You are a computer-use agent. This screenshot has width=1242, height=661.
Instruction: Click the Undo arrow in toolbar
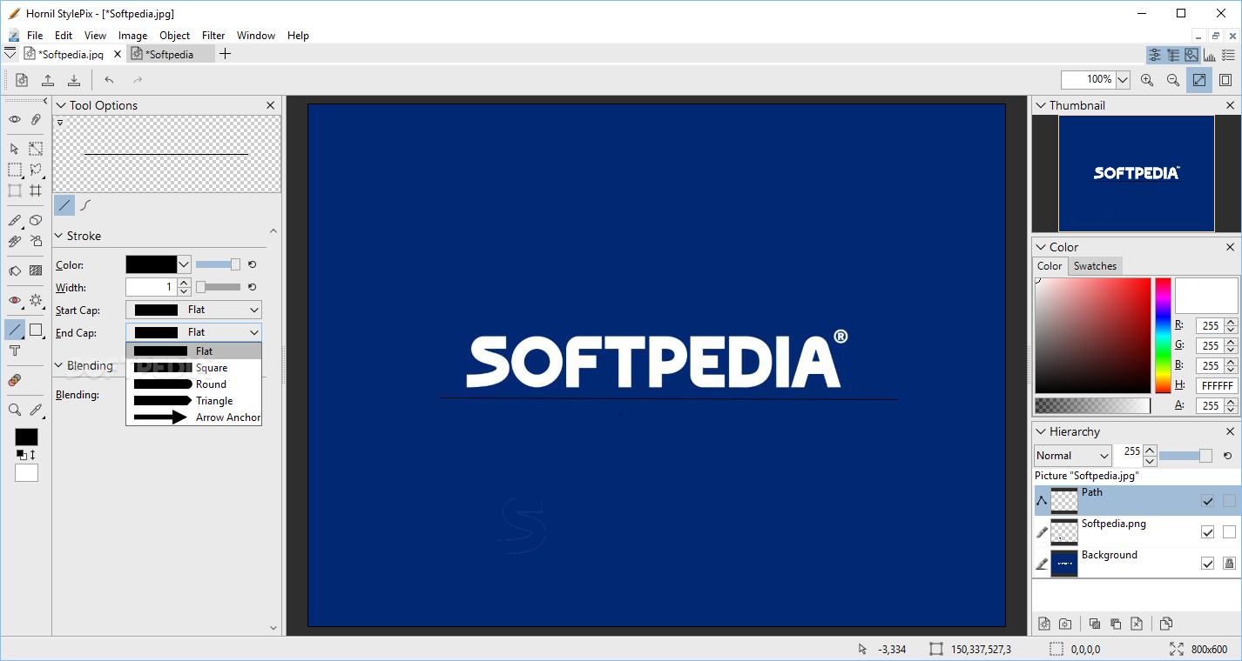tap(109, 80)
